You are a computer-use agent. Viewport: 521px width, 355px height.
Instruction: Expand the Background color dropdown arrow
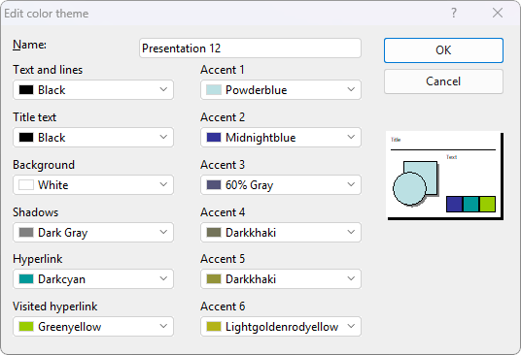(x=163, y=184)
